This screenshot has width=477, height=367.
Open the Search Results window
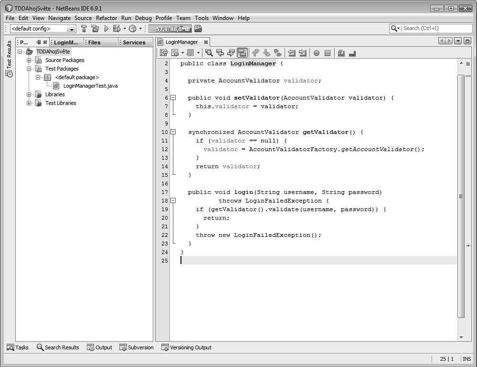point(58,347)
